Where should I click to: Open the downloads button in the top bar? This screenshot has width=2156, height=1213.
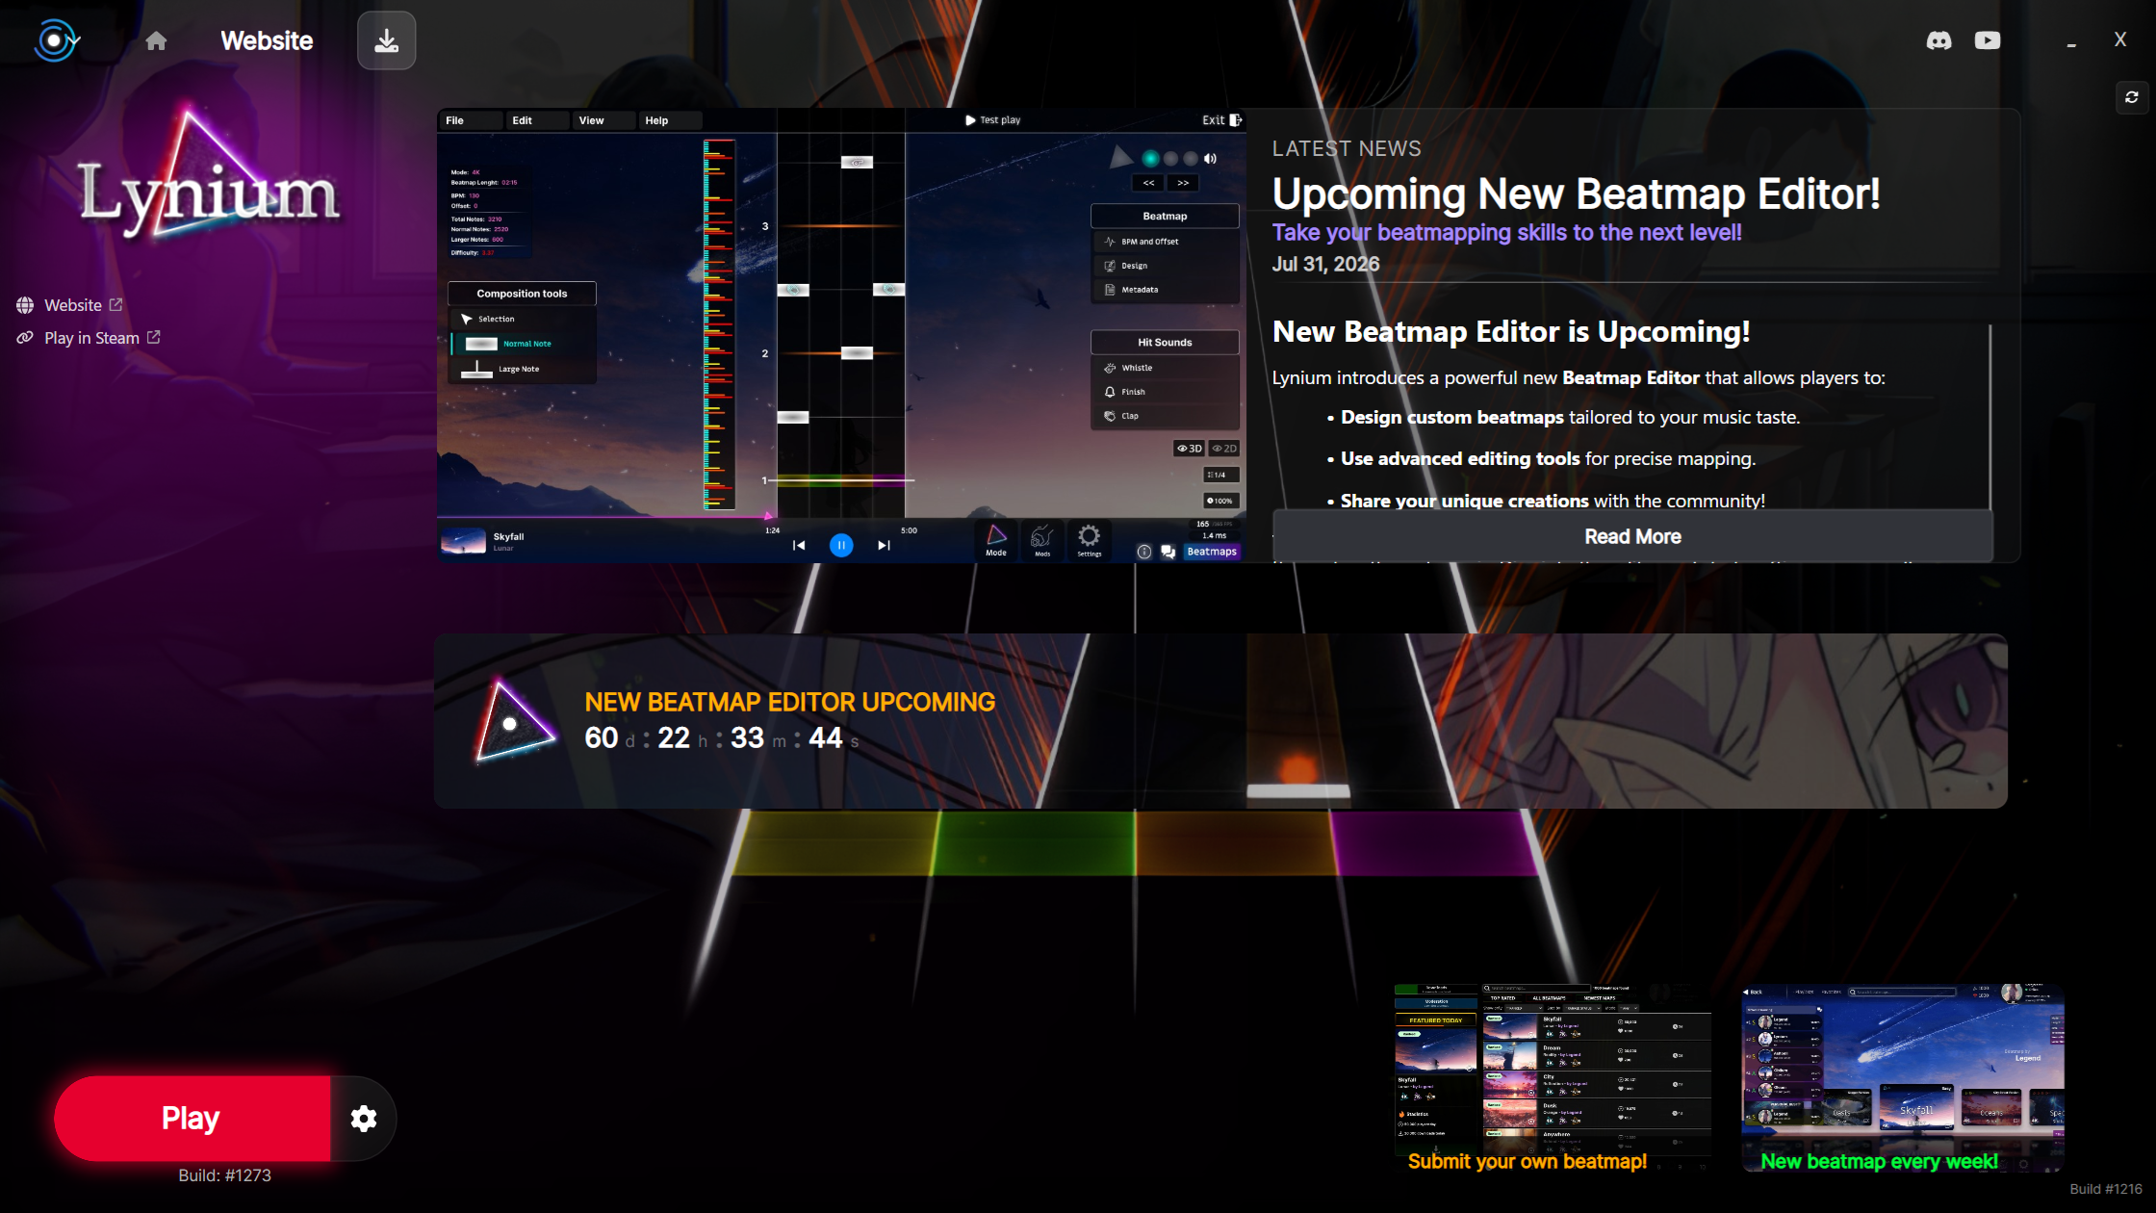click(387, 40)
